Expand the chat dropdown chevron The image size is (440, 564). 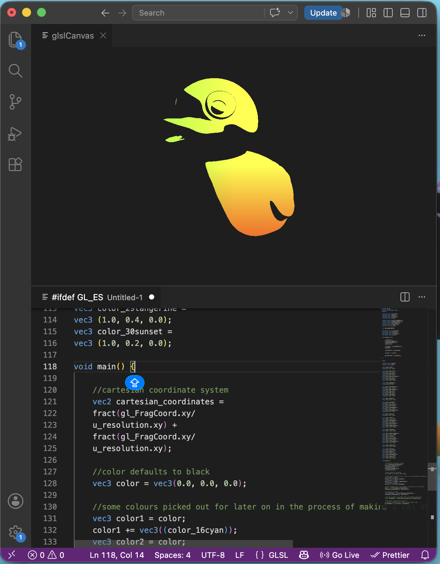291,13
